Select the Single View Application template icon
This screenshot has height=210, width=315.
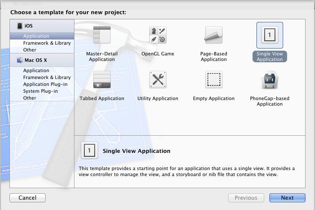269,35
